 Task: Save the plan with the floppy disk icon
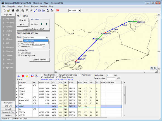click(x=13, y=11)
